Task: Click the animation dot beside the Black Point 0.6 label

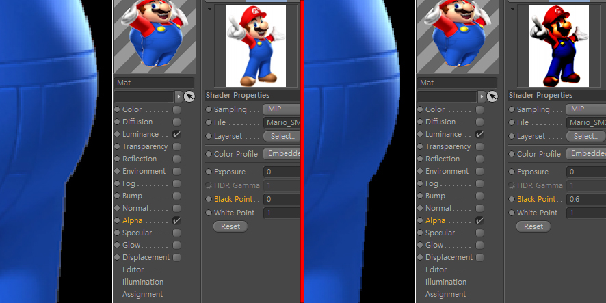Action: click(512, 199)
